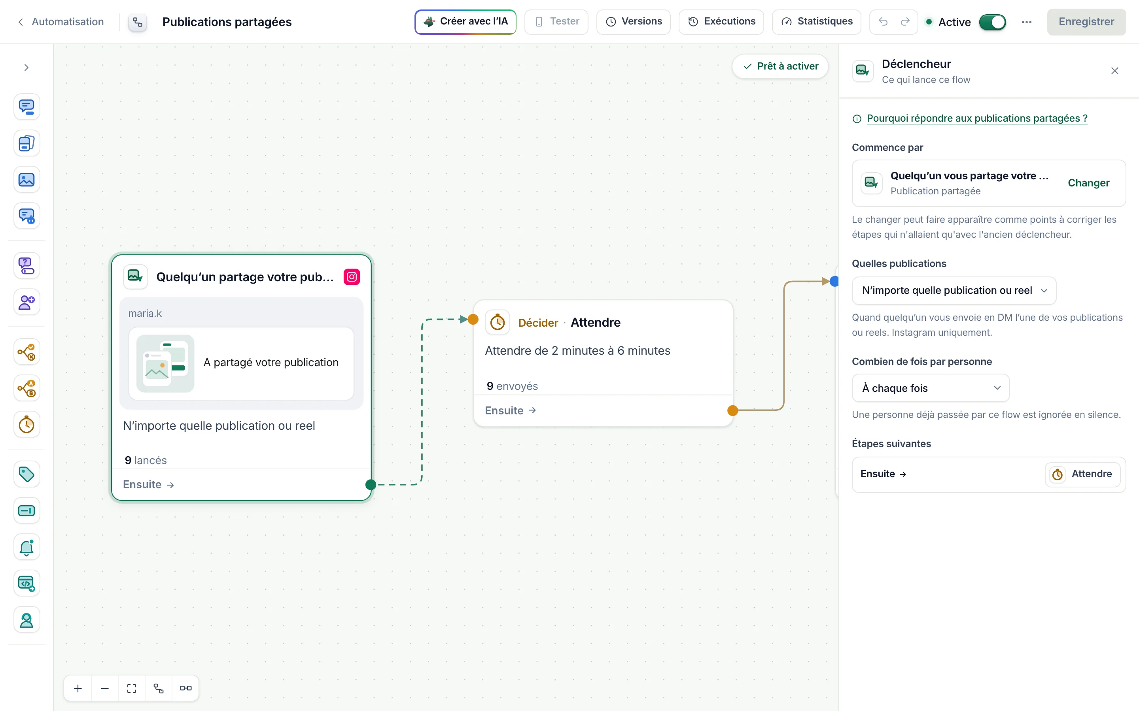Screen dimensions: 1139x711
Task: Add a text message block from sidebar
Action: tap(26, 107)
